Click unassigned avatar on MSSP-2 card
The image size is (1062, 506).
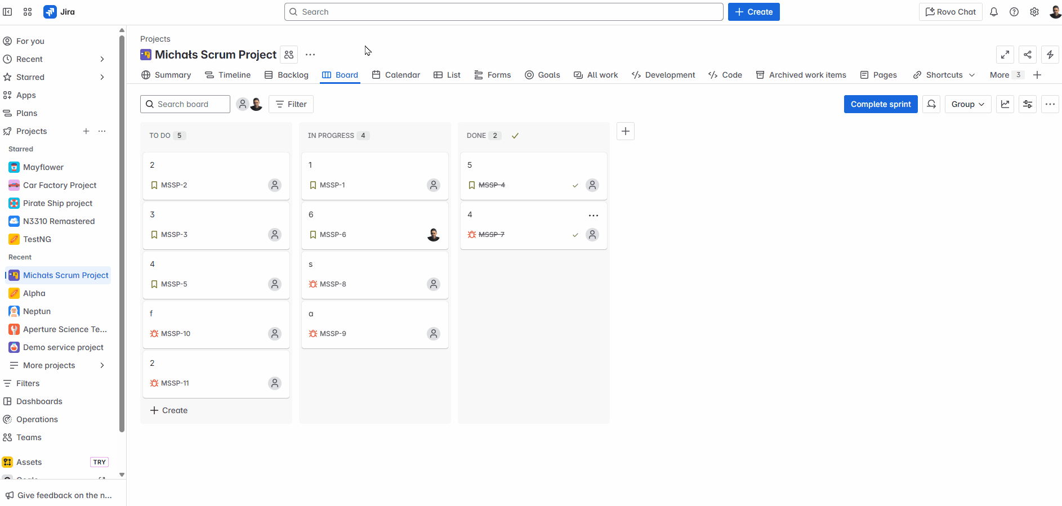275,185
